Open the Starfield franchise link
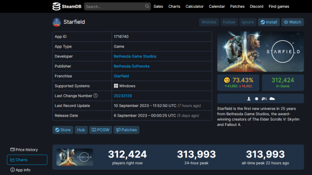 click(121, 76)
